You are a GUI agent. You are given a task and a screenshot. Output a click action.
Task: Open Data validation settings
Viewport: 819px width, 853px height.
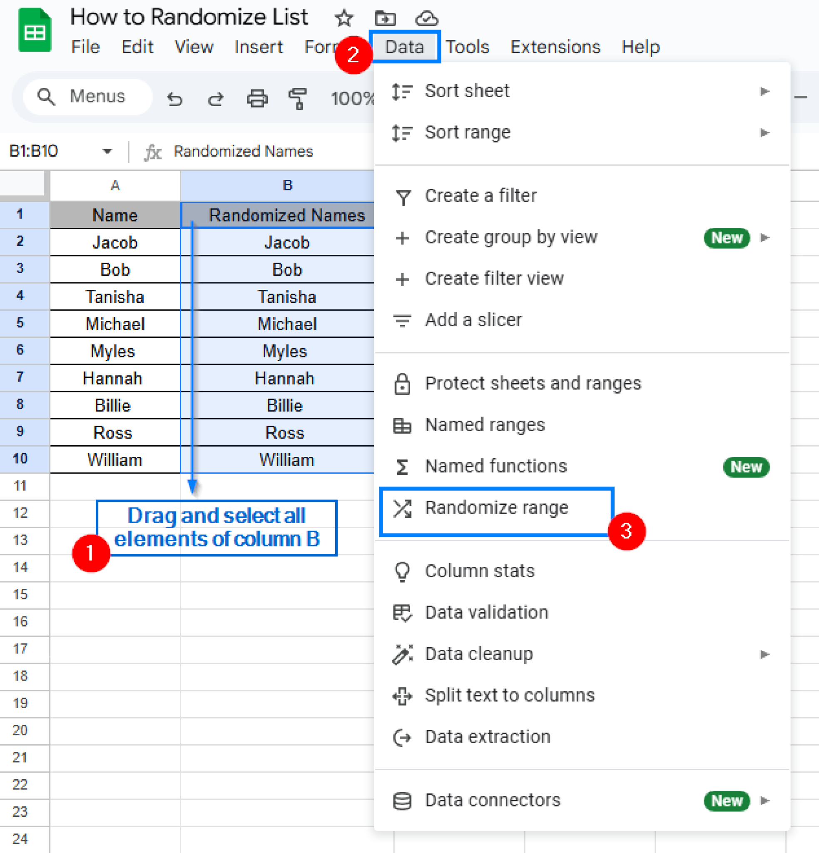click(x=486, y=612)
